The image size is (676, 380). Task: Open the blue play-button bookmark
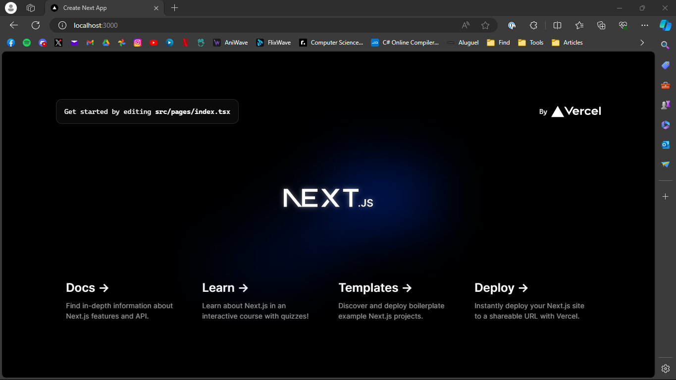pyautogui.click(x=169, y=43)
